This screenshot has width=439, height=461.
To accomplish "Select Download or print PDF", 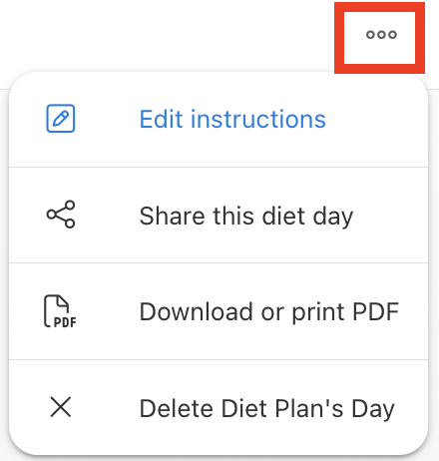I will 219,311.
